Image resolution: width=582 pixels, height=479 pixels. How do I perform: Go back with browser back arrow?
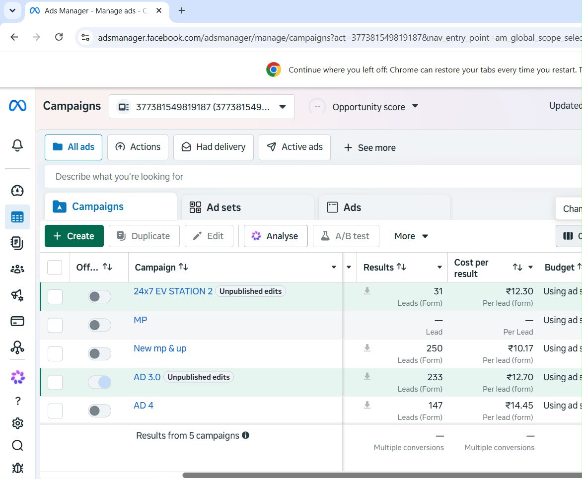point(14,37)
